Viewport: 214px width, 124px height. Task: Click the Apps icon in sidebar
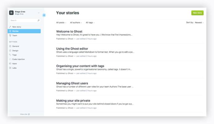pyautogui.click(x=10, y=63)
